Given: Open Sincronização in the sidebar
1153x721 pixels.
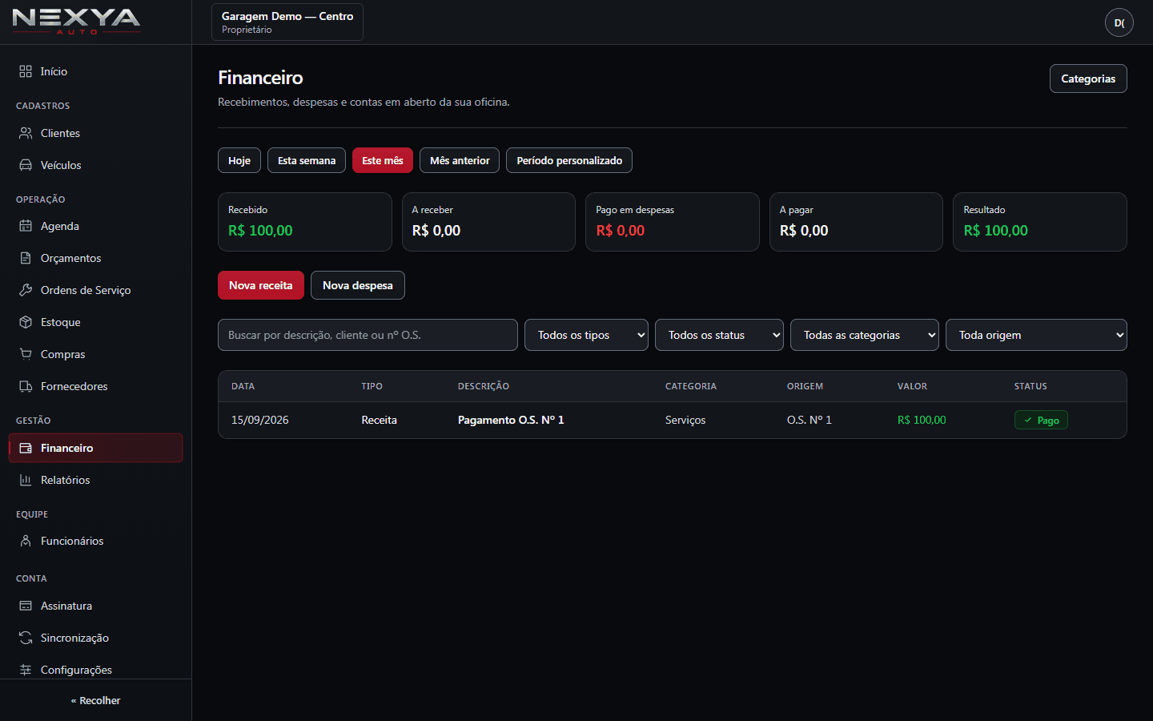Looking at the screenshot, I should point(95,638).
